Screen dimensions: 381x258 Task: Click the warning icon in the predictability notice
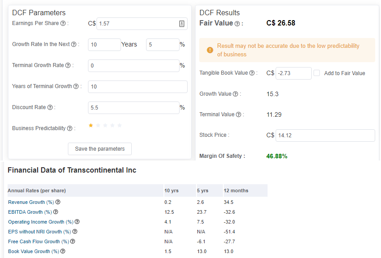[x=210, y=50]
